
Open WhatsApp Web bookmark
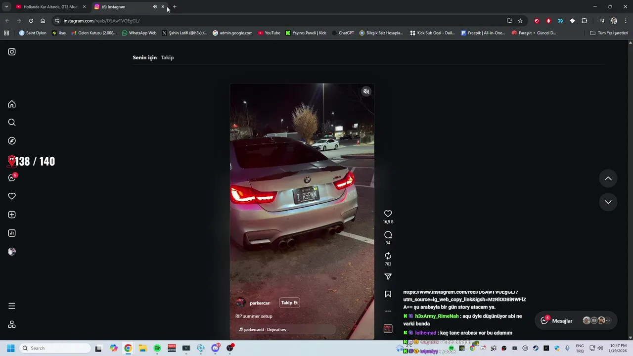coord(139,33)
